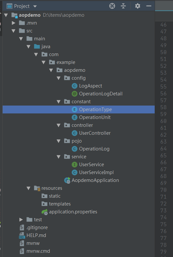The image size is (173, 257).
Task: Click the OperationLogDetail annotation icon
Action: pos(75,94)
